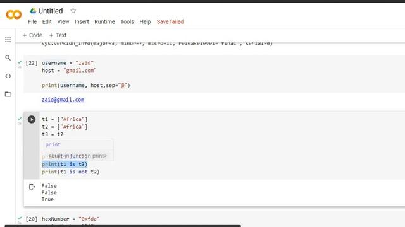Viewport: 405px width, 227px height.
Task: Click the username = "zaid" code line
Action: click(68, 63)
